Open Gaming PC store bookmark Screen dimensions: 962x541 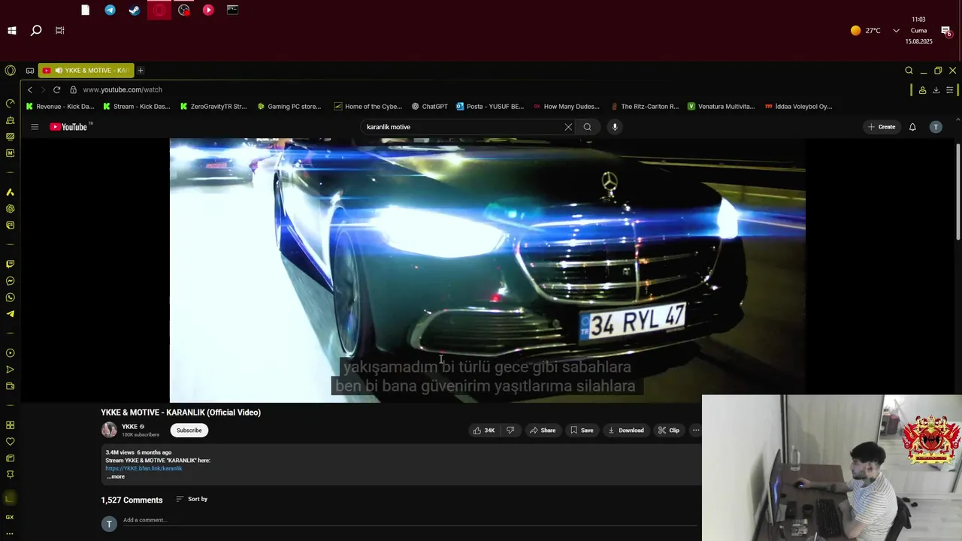(x=289, y=107)
